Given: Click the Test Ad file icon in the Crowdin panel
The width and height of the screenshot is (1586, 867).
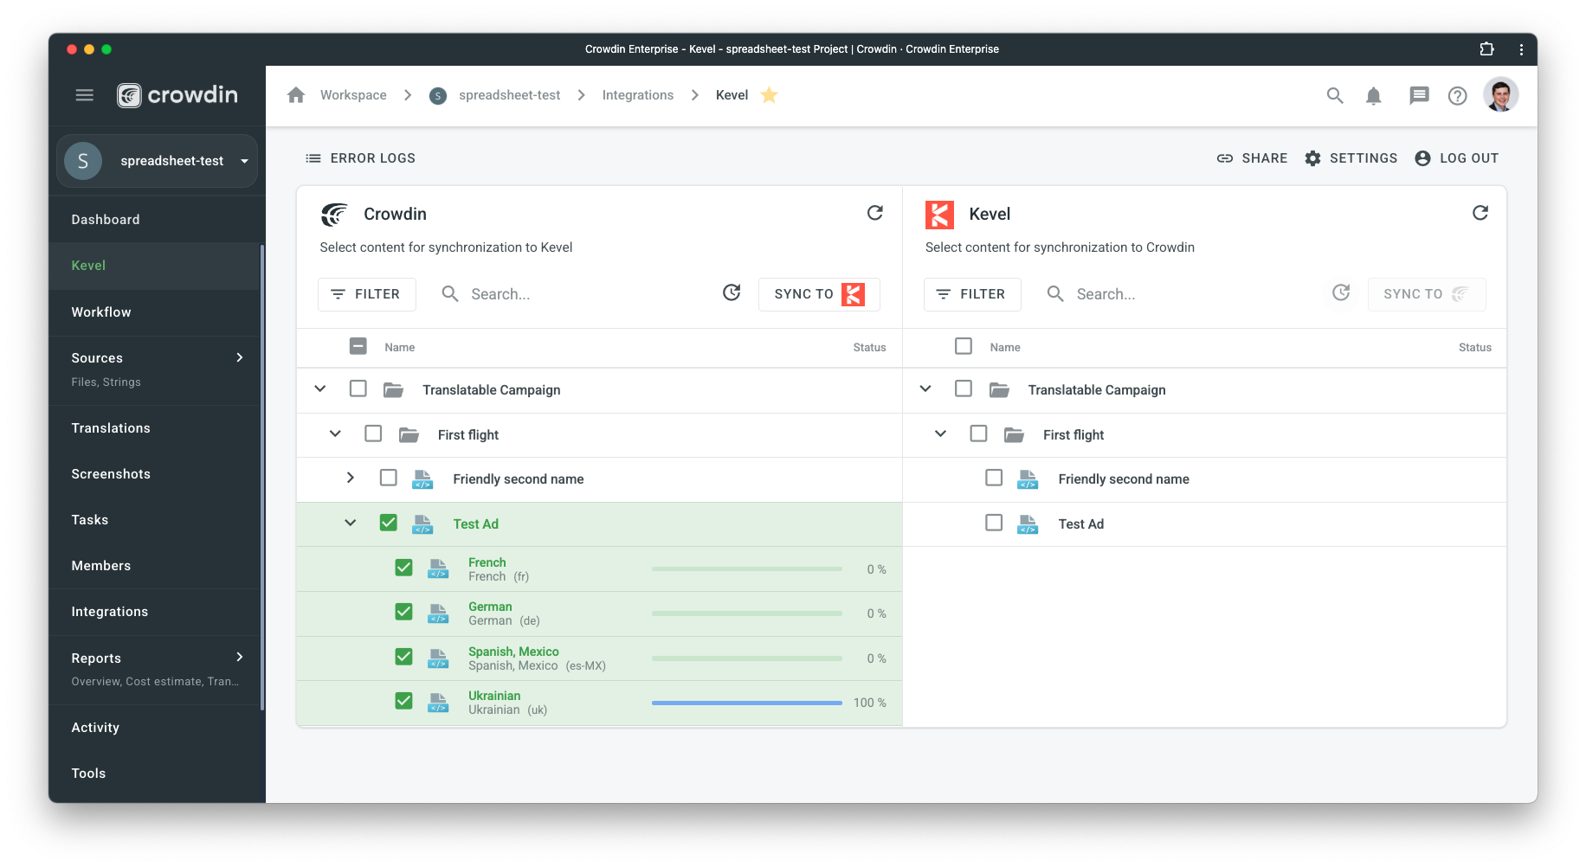Looking at the screenshot, I should 422,524.
